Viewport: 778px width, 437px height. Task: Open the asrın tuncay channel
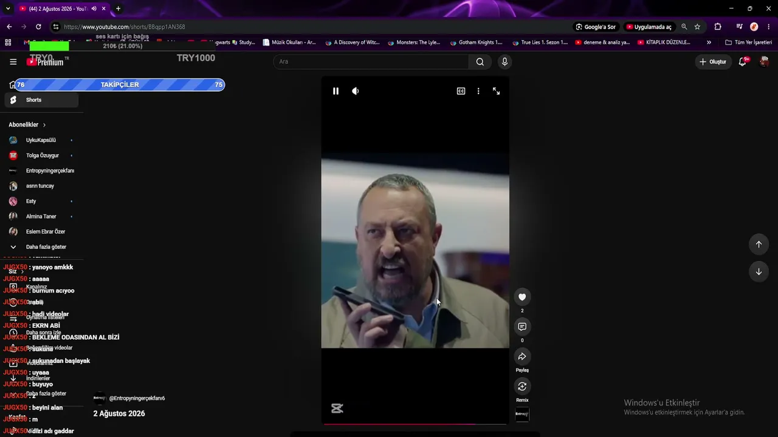(x=41, y=186)
